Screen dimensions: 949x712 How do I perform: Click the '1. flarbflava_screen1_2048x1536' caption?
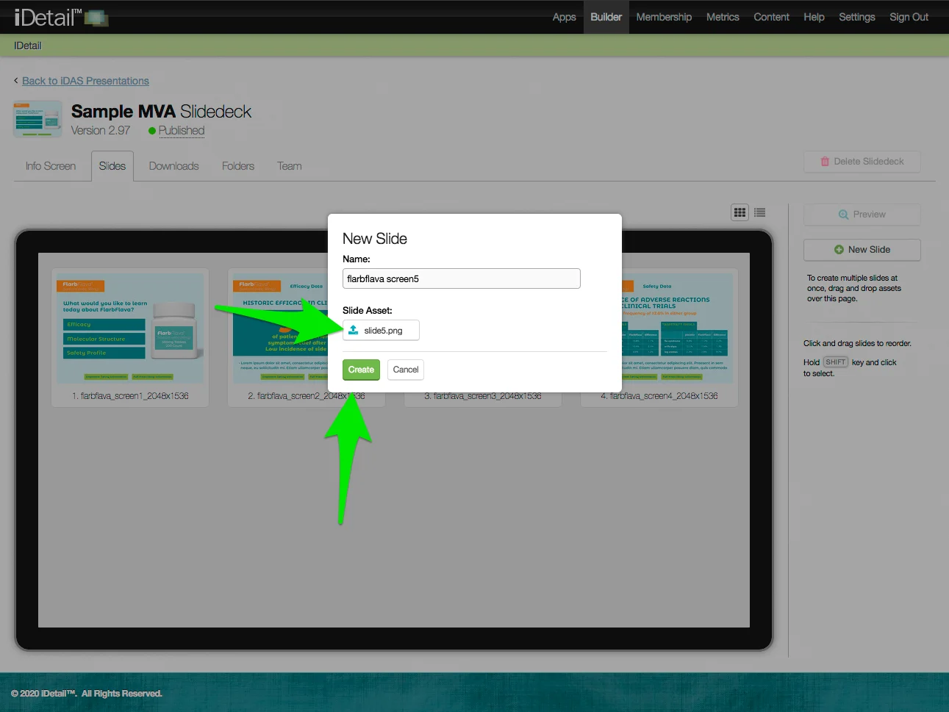130,396
